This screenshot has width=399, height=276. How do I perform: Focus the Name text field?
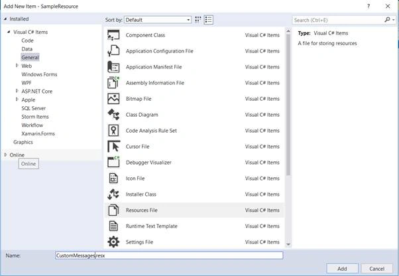(x=169, y=255)
